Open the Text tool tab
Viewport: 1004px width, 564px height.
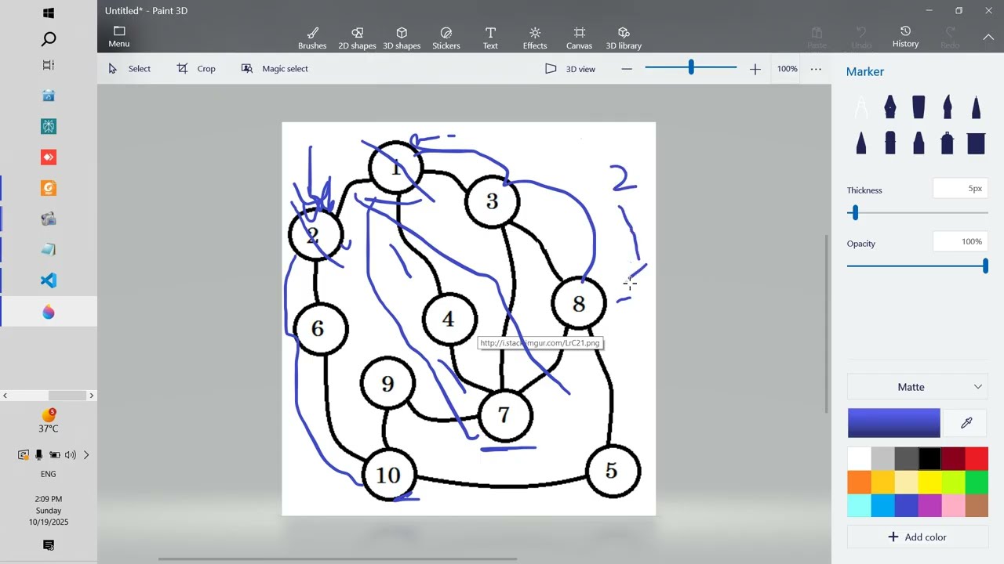pos(490,38)
